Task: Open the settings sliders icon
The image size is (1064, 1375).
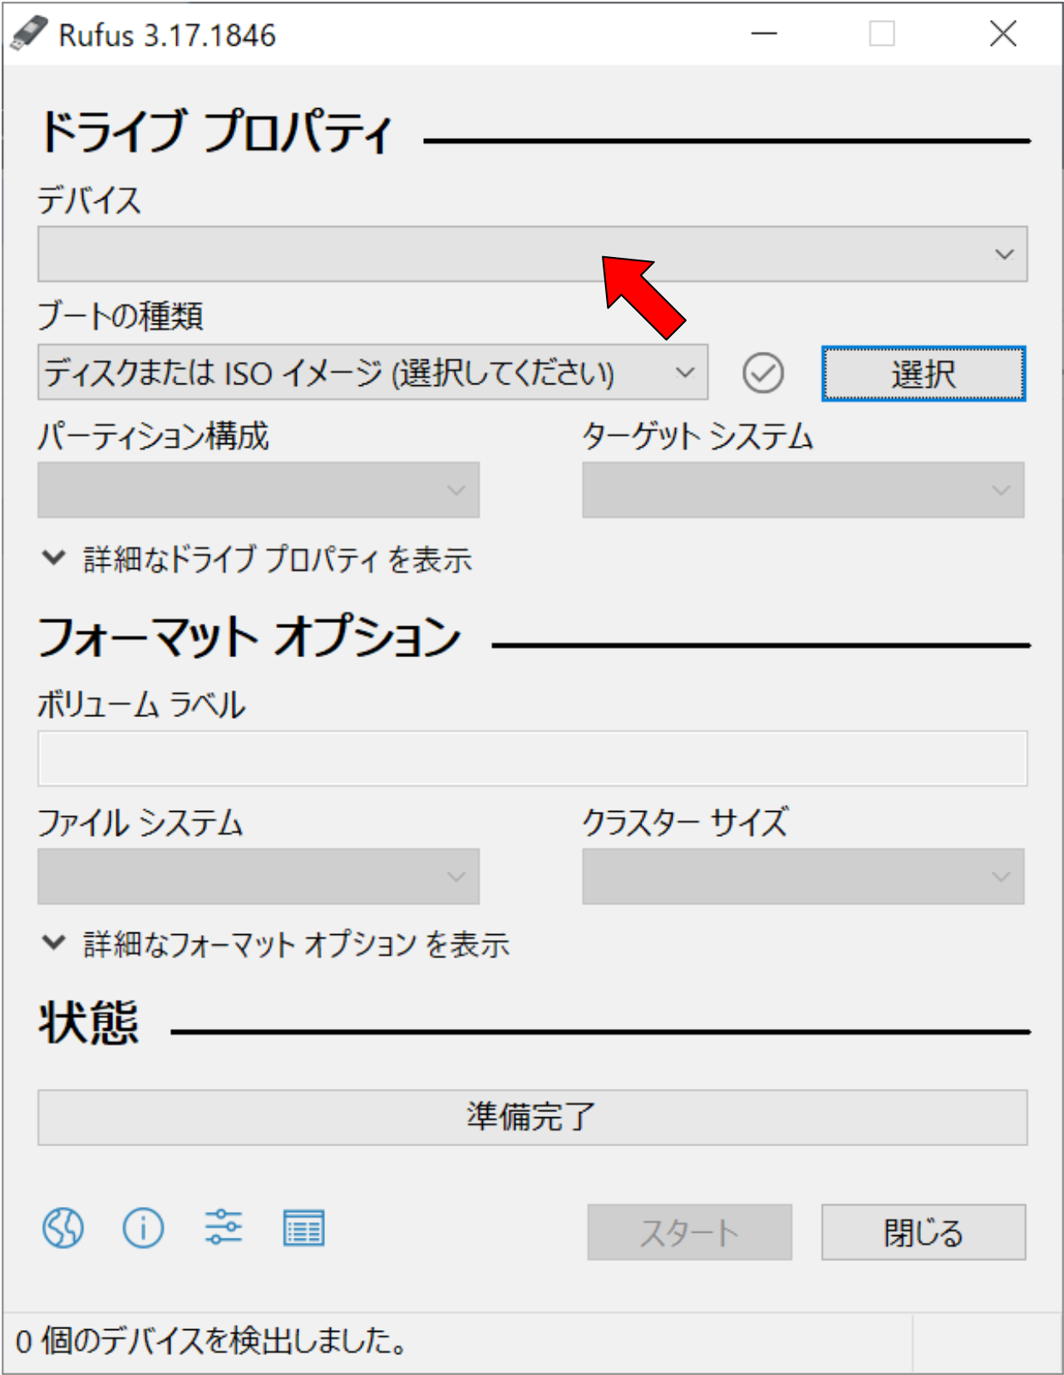Action: [x=224, y=1228]
